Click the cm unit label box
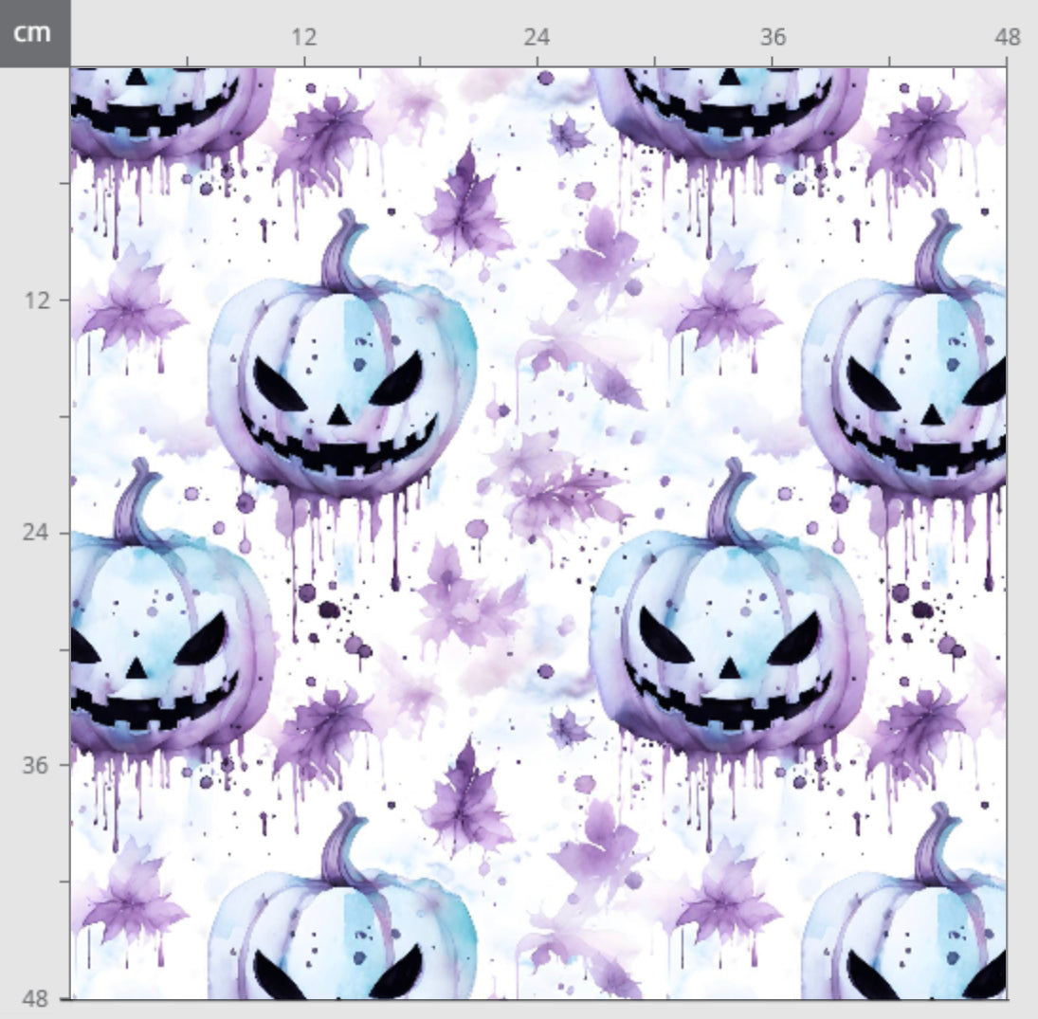1038x1019 pixels. pos(34,31)
